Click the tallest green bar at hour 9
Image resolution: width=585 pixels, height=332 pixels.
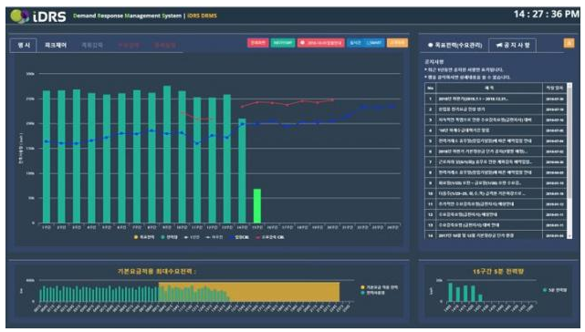tap(167, 154)
